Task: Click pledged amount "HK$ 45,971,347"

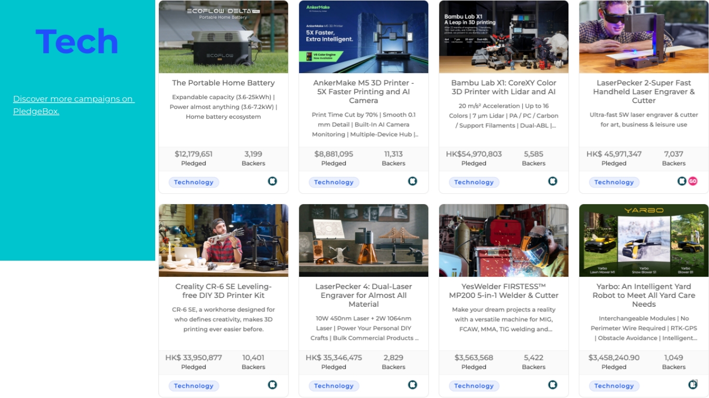Action: pos(614,154)
